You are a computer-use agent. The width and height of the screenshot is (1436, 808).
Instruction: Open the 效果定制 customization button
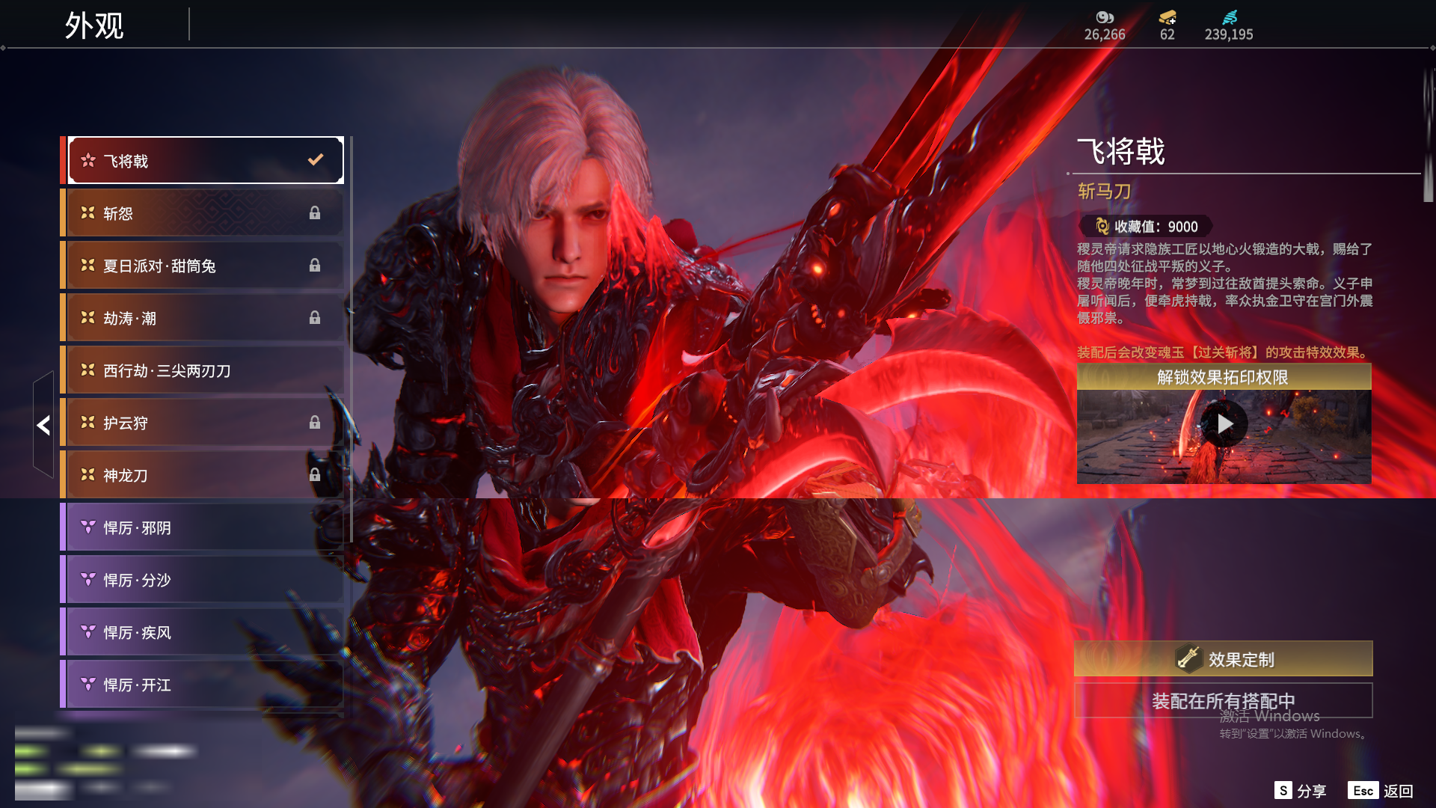[1224, 659]
